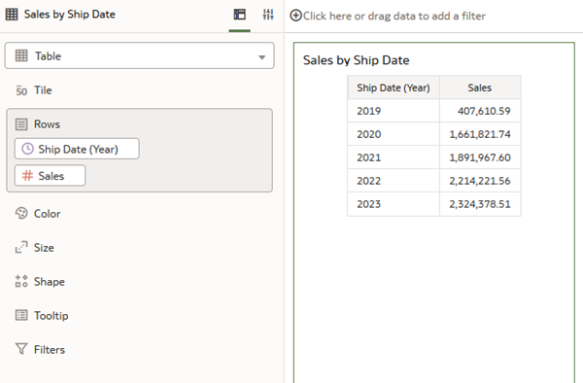This screenshot has width=583, height=383.
Task: Open the Table visualization type dropdown
Action: click(139, 55)
